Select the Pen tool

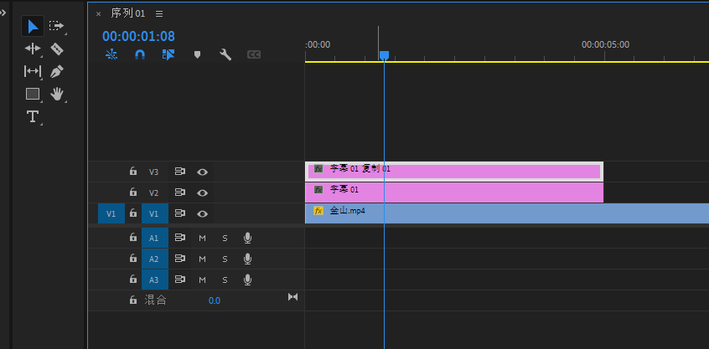tap(57, 72)
